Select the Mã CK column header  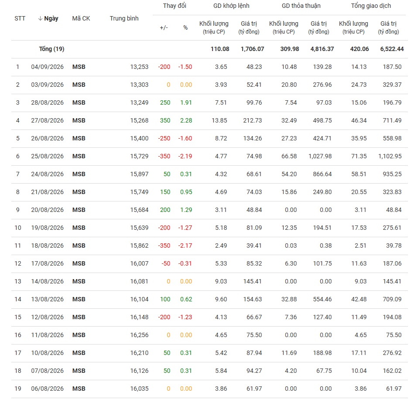tap(81, 18)
